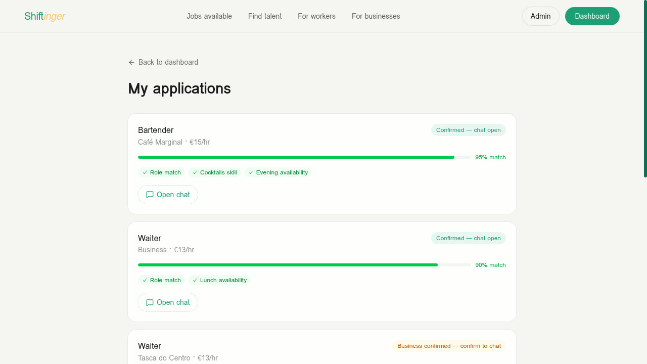Open the Jobs available menu item

click(x=209, y=16)
